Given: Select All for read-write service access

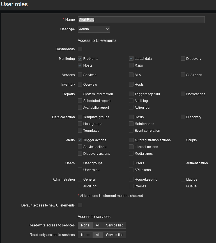Looking at the screenshot, I should [x=98, y=225].
